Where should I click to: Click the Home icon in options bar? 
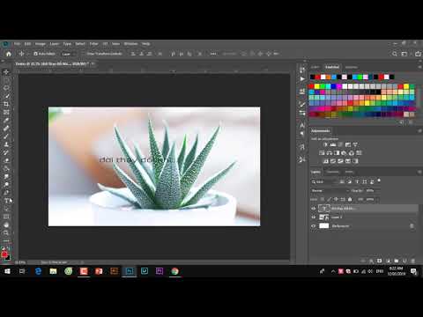pos(9,54)
